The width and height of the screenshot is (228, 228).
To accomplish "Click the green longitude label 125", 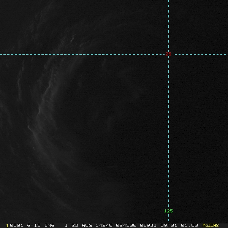I will pyautogui.click(x=168, y=211).
